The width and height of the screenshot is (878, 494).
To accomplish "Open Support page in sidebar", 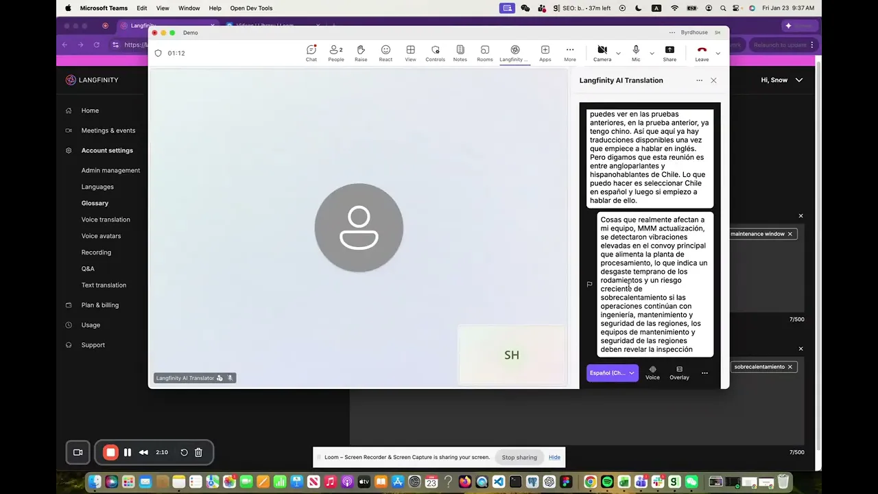I will point(93,345).
